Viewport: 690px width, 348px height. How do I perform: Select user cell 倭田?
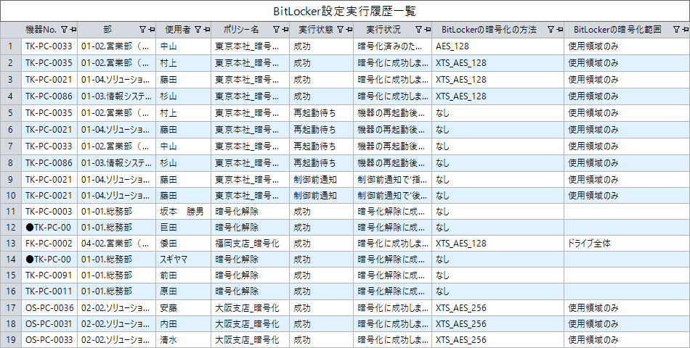(x=183, y=243)
